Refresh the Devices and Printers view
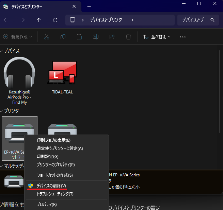The width and height of the screenshot is (223, 210). (x=55, y=20)
